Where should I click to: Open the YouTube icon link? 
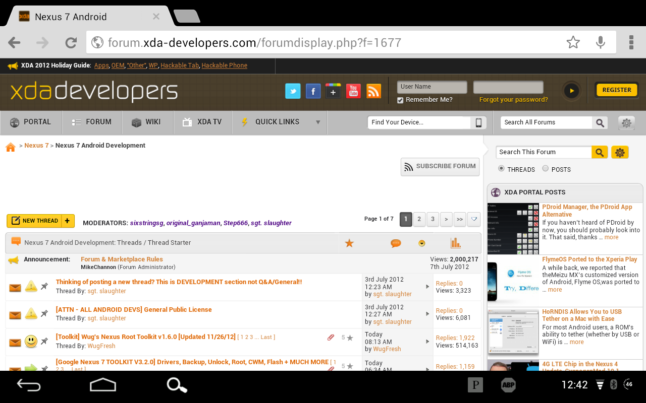click(x=353, y=91)
